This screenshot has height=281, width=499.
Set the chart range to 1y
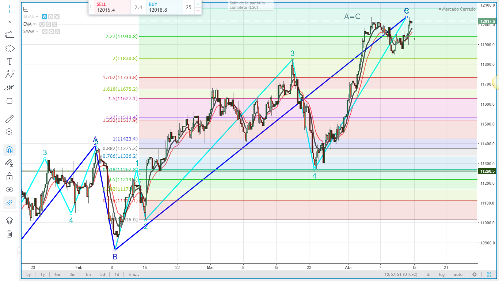pos(43,274)
